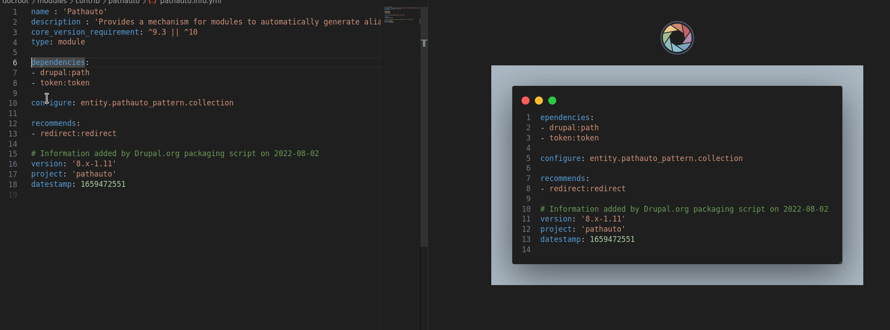Click 'token:token' in the snippet preview
890x330 pixels.
(574, 138)
